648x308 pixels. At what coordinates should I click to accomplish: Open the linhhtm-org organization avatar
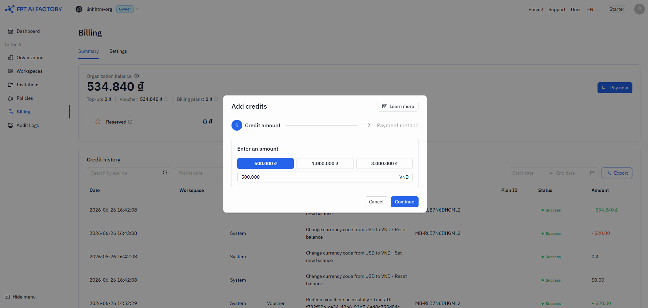tap(79, 9)
